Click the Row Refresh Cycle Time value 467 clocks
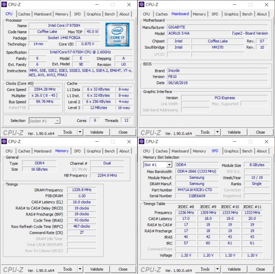 (x=82, y=226)
